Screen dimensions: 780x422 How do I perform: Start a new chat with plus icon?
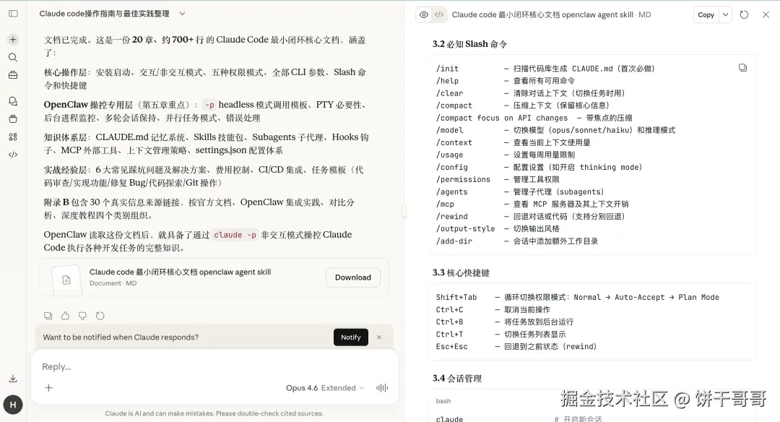click(13, 39)
